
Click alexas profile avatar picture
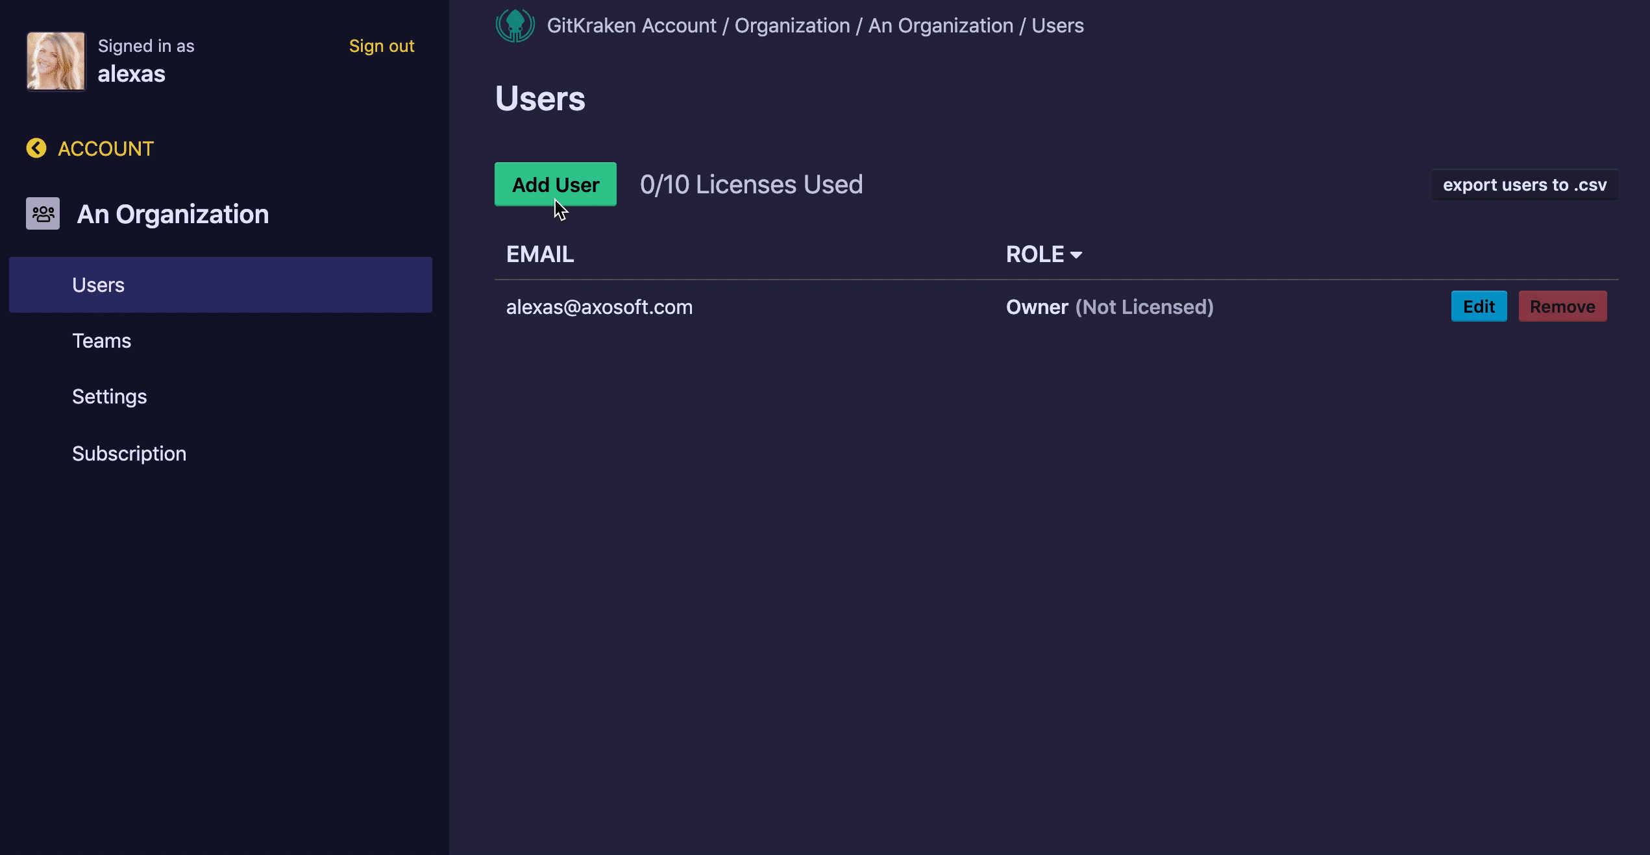(x=56, y=62)
